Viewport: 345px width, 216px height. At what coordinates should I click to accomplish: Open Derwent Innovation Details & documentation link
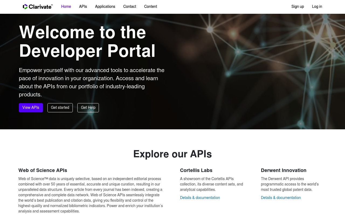(281, 198)
